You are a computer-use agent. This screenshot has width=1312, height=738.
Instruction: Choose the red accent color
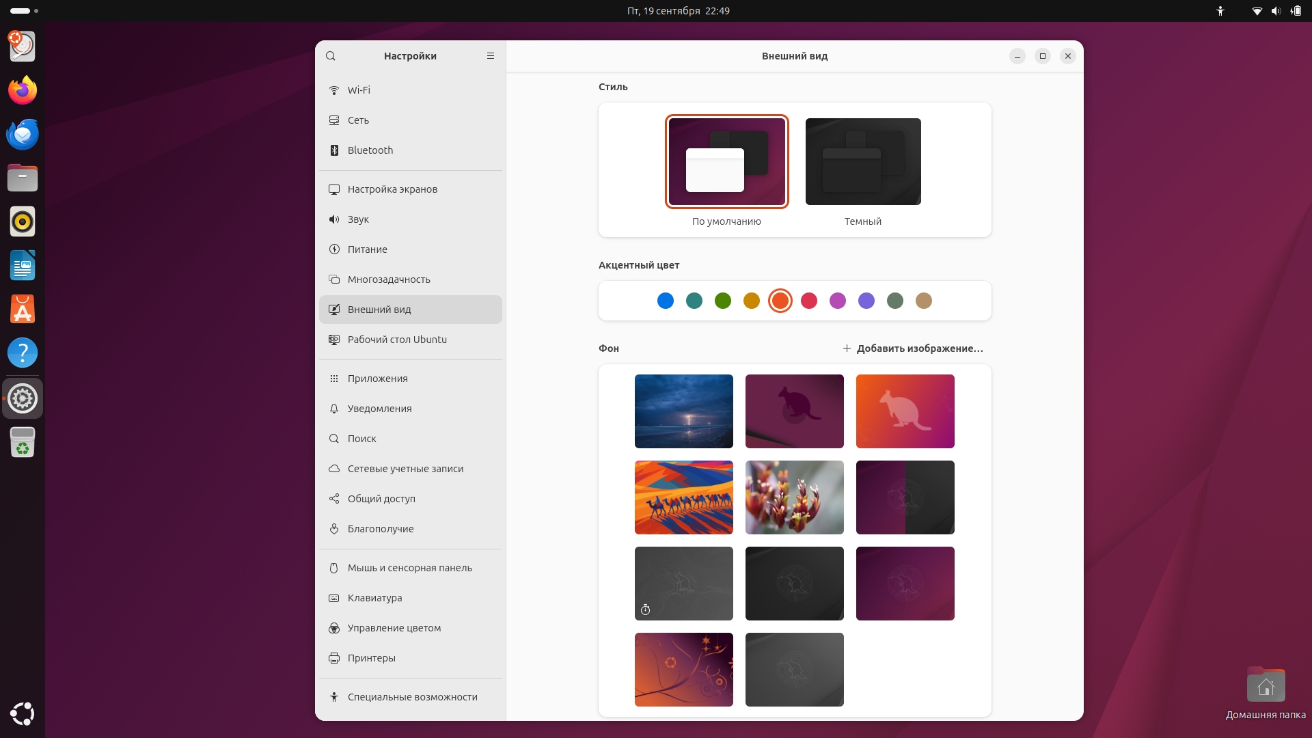pos(809,301)
